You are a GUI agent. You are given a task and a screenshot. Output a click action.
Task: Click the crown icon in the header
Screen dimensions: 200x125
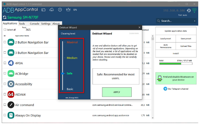(x=68, y=10)
